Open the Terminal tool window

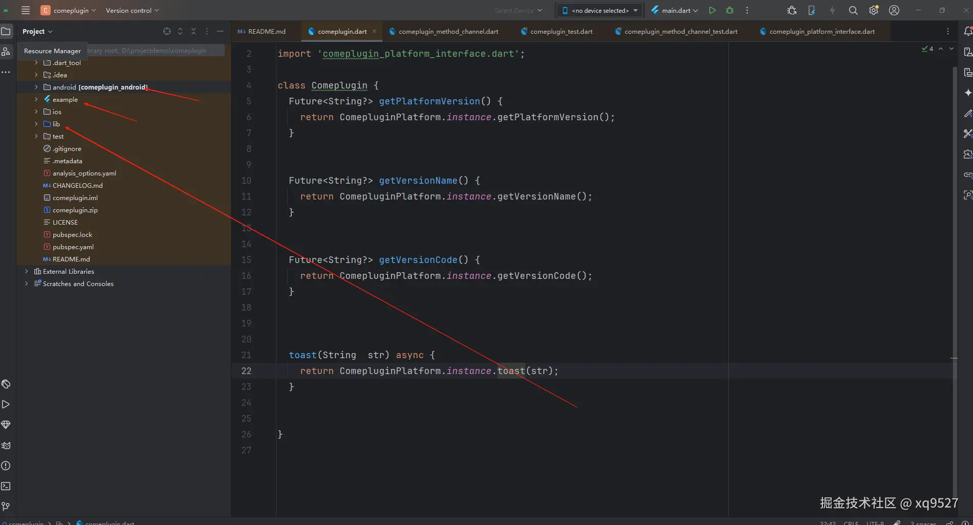[6, 486]
